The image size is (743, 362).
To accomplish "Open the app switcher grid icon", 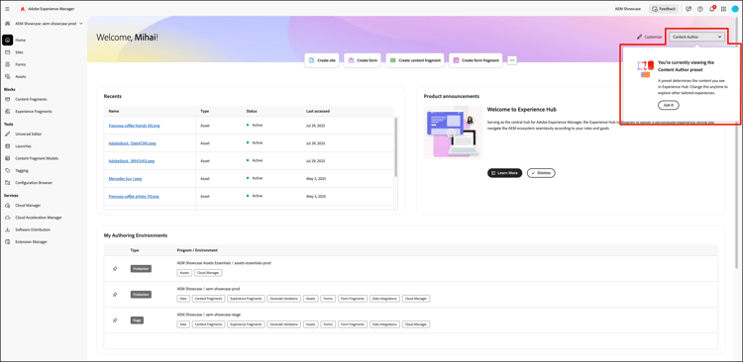I will tap(723, 9).
